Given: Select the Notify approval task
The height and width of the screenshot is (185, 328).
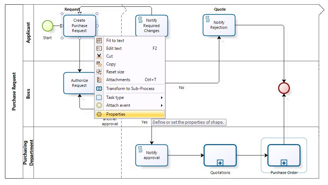Looking at the screenshot, I should pyautogui.click(x=152, y=155).
